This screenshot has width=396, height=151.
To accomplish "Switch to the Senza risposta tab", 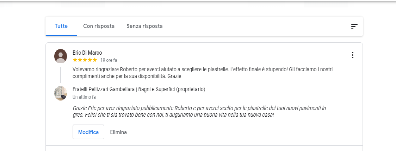I will (144, 26).
